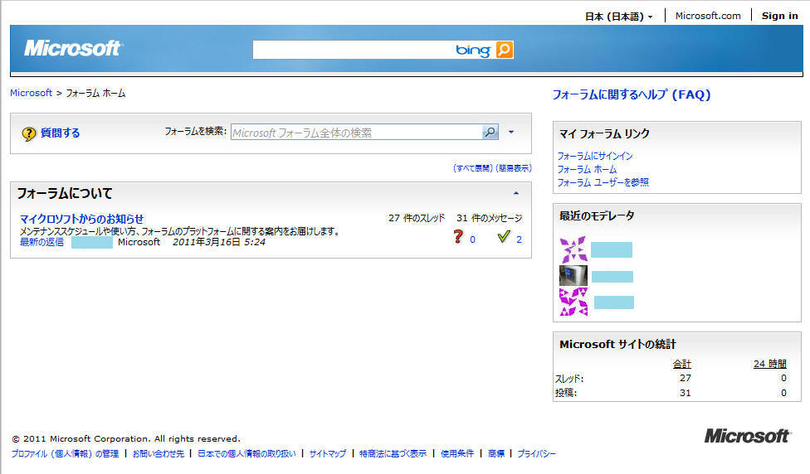Screen dimensions: 810x474
Task: Open the 日本 (日本語) language dropdown
Action: [x=618, y=17]
